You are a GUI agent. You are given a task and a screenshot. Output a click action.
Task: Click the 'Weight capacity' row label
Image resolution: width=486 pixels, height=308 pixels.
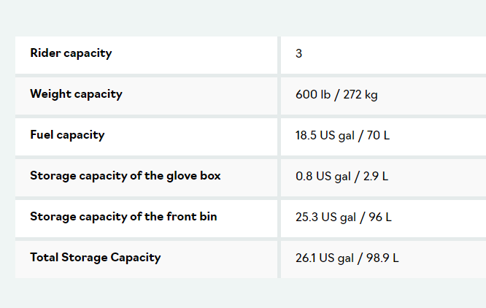[x=76, y=94]
